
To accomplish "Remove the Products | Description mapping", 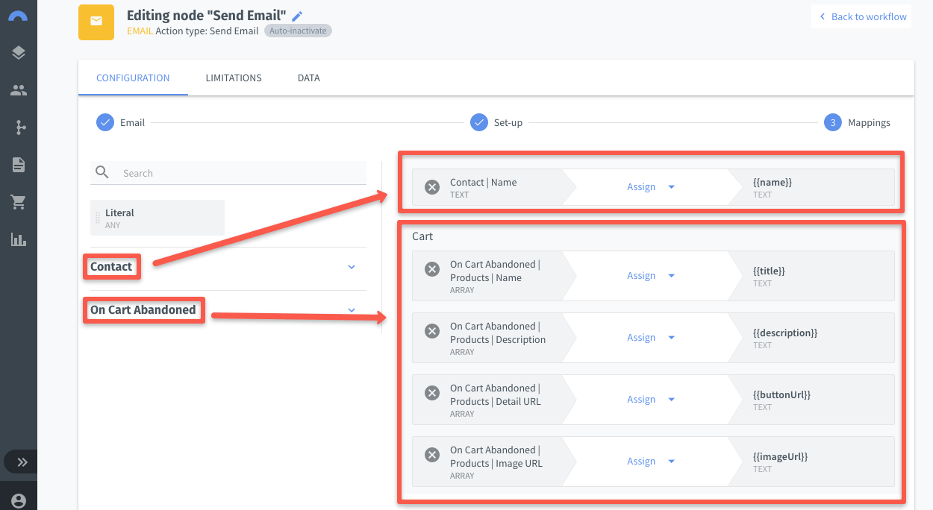I will pyautogui.click(x=432, y=331).
